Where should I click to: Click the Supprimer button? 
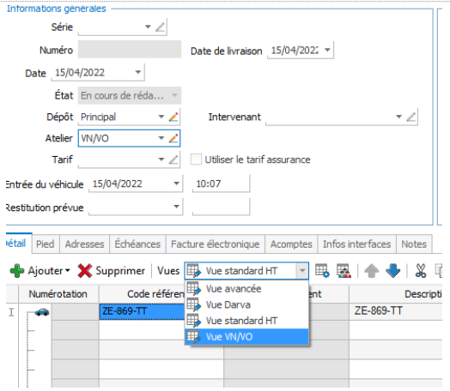click(112, 271)
